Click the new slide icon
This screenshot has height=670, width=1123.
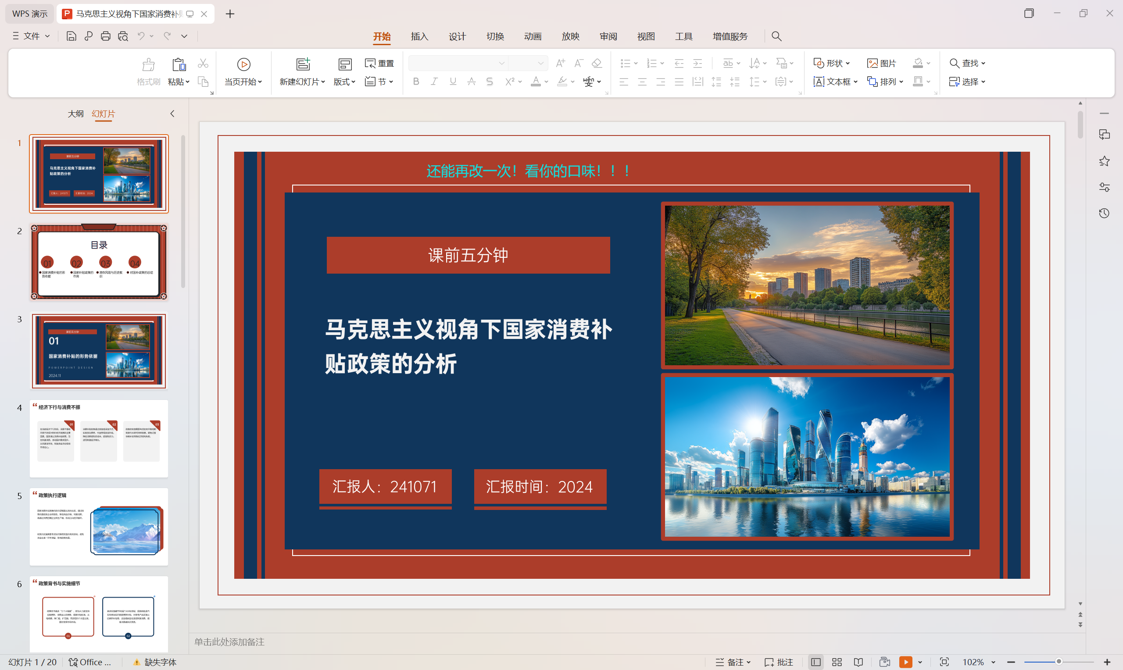[303, 64]
